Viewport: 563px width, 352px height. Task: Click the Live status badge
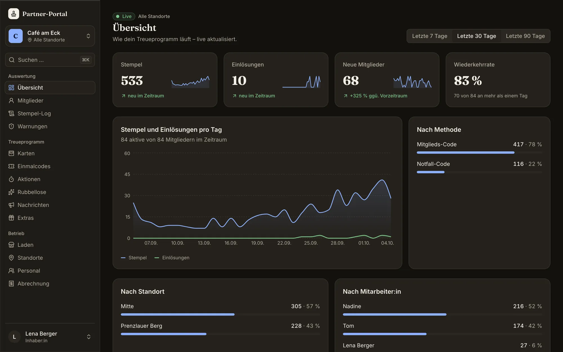(124, 16)
